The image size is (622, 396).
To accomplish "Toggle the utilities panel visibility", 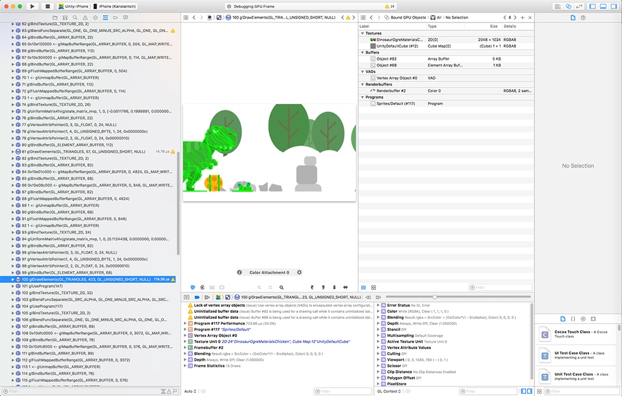I will [x=613, y=6].
